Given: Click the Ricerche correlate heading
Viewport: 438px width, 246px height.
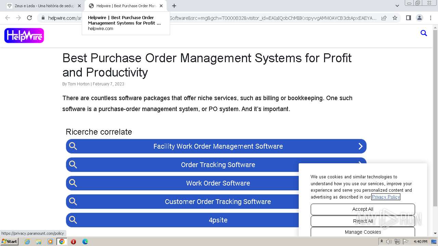Looking at the screenshot, I should tap(99, 132).
